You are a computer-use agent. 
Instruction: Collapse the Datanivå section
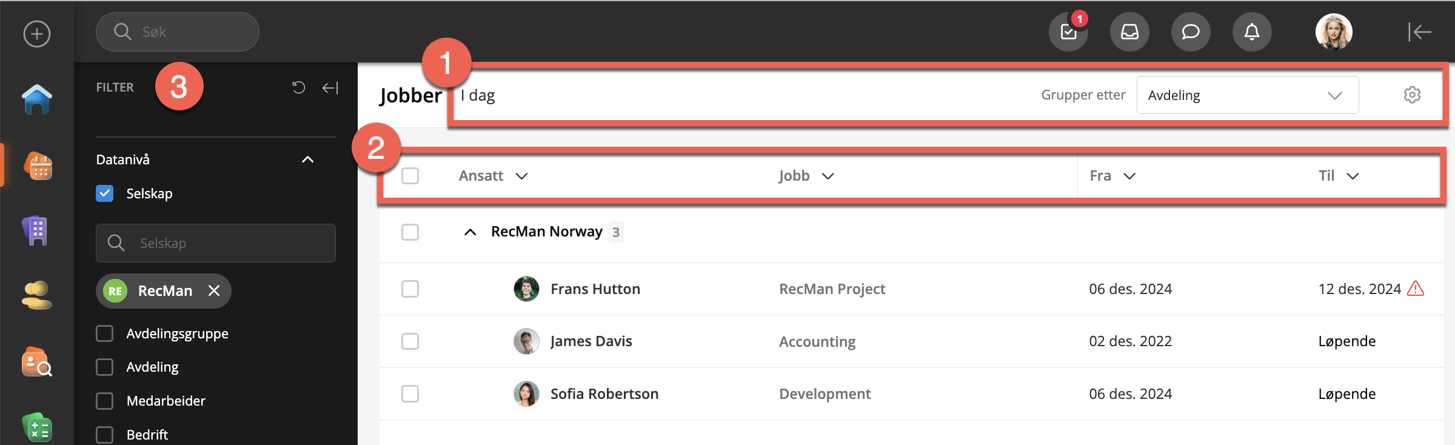[308, 159]
